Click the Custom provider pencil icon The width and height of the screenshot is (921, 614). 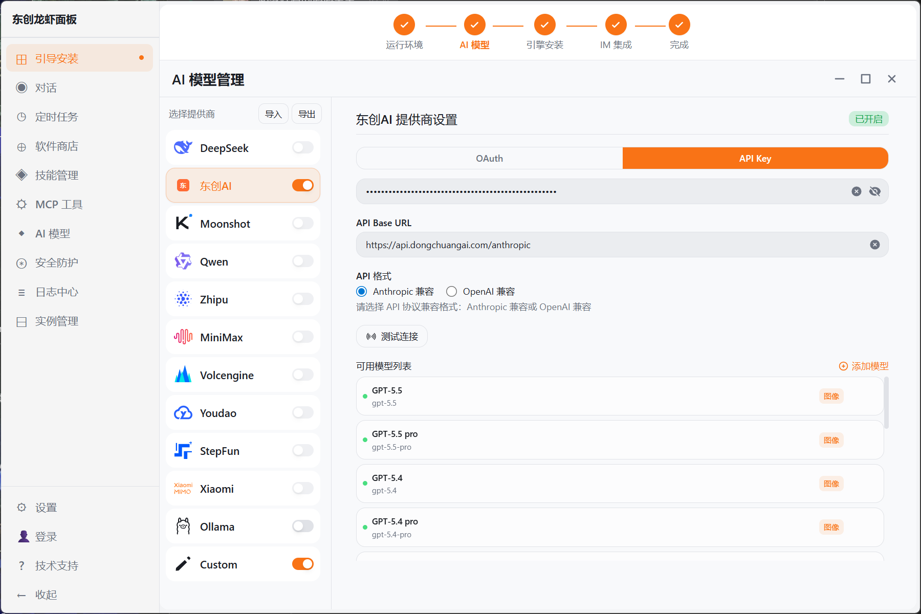point(183,564)
